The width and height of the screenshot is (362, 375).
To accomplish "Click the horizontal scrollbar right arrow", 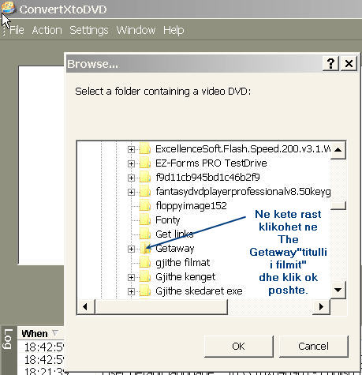I will click(321, 306).
